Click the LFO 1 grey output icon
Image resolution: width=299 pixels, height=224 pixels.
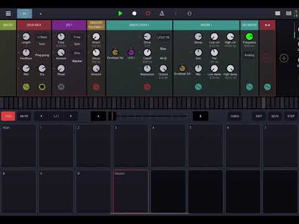61,87
